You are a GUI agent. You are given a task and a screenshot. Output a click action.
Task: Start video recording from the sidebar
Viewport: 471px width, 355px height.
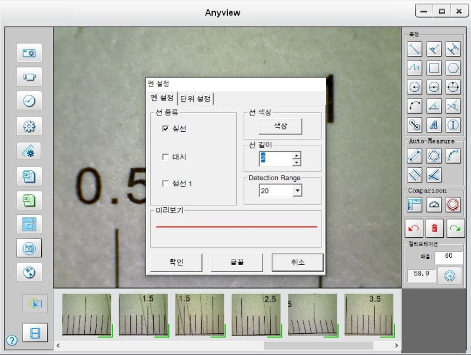click(x=34, y=77)
